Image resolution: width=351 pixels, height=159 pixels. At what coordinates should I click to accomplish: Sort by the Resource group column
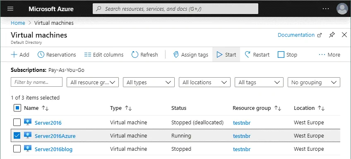tap(257, 108)
